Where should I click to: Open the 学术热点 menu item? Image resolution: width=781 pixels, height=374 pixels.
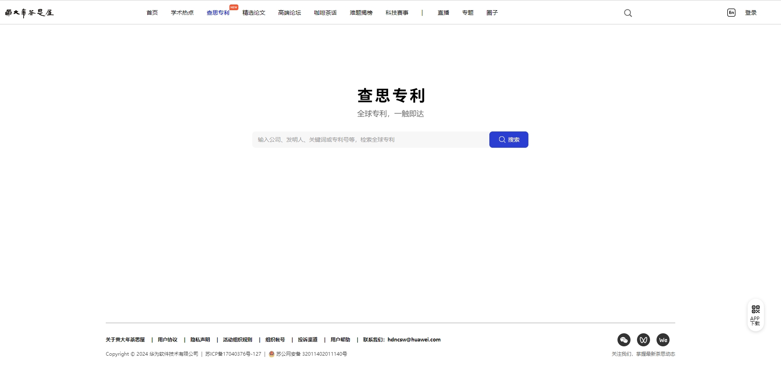(182, 13)
